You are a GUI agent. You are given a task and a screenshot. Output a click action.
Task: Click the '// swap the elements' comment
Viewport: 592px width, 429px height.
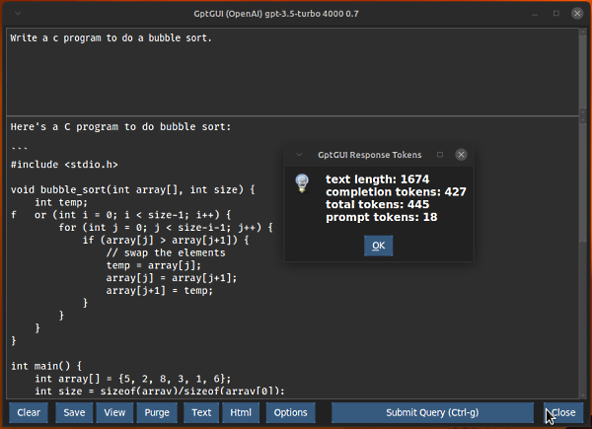click(166, 252)
